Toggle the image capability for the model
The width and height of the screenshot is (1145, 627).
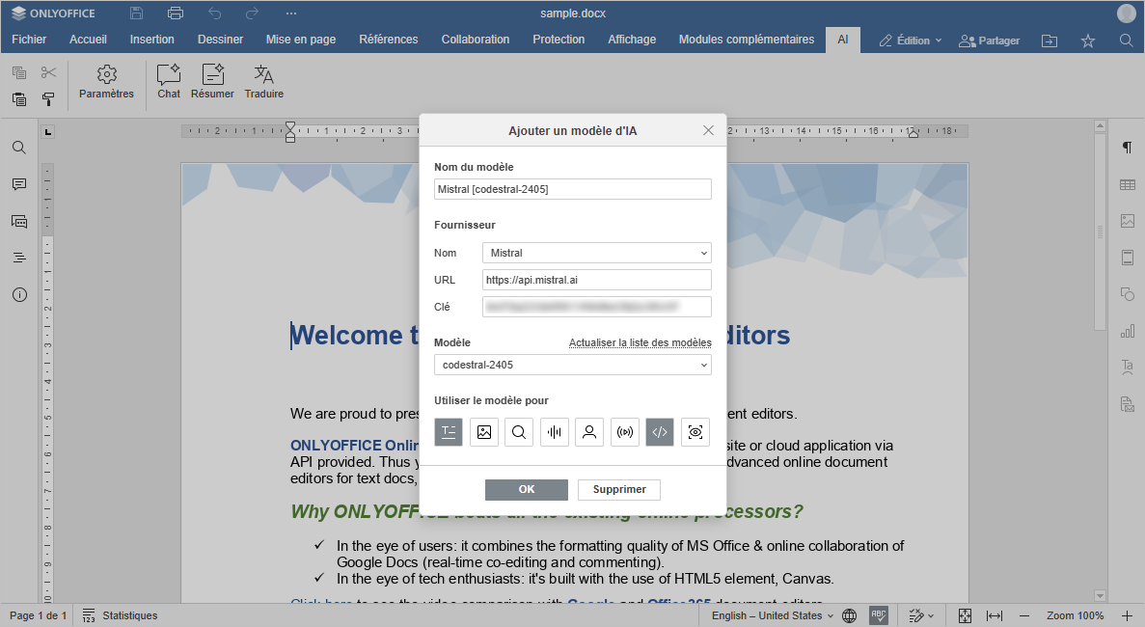(484, 432)
